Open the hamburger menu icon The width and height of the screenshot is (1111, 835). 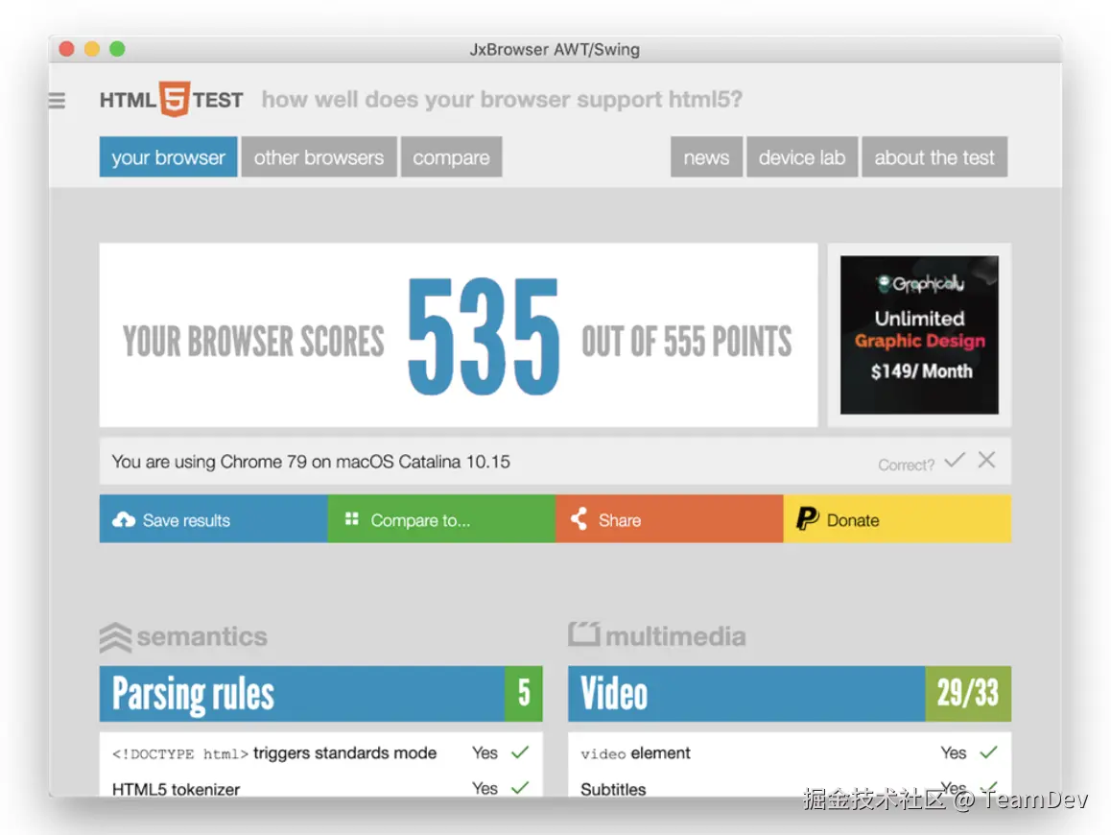57,101
